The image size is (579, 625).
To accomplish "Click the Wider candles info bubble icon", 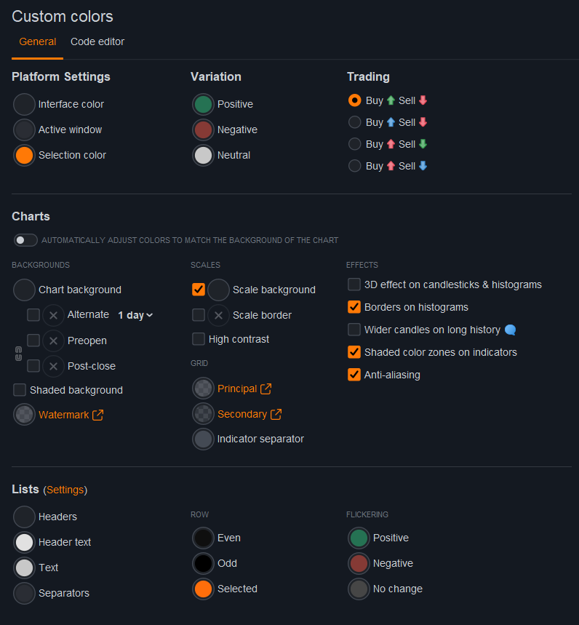I will click(510, 330).
